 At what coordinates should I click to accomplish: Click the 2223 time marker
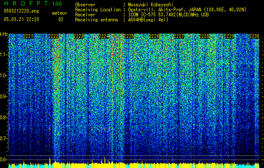[78, 36]
